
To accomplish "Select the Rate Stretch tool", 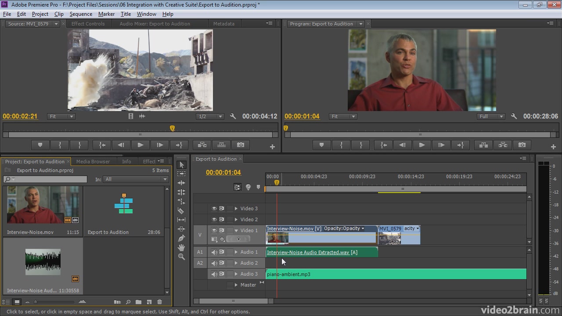I will 181,201.
